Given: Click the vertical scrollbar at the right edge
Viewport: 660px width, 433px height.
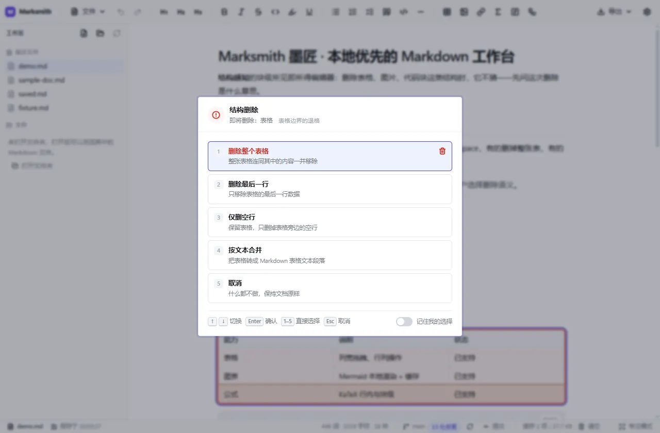Looking at the screenshot, I should pyautogui.click(x=657, y=88).
